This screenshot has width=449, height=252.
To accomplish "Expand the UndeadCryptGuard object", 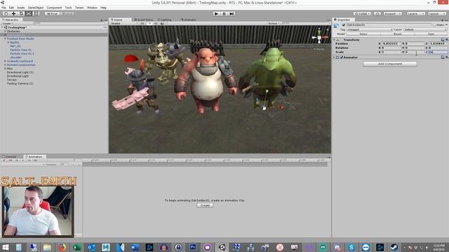I will click(5, 61).
